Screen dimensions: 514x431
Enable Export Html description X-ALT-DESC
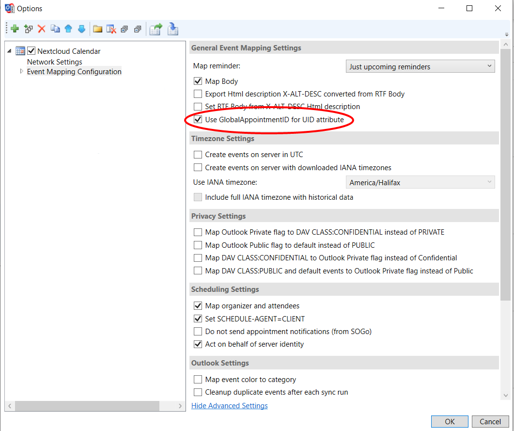198,94
